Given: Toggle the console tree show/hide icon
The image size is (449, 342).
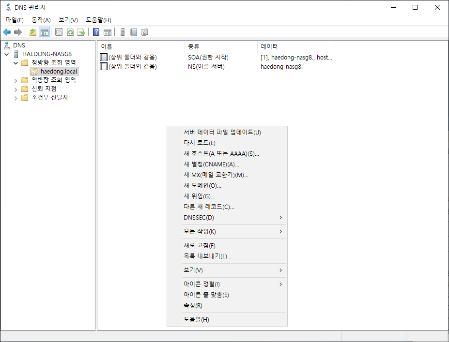Looking at the screenshot, I should [45, 32].
